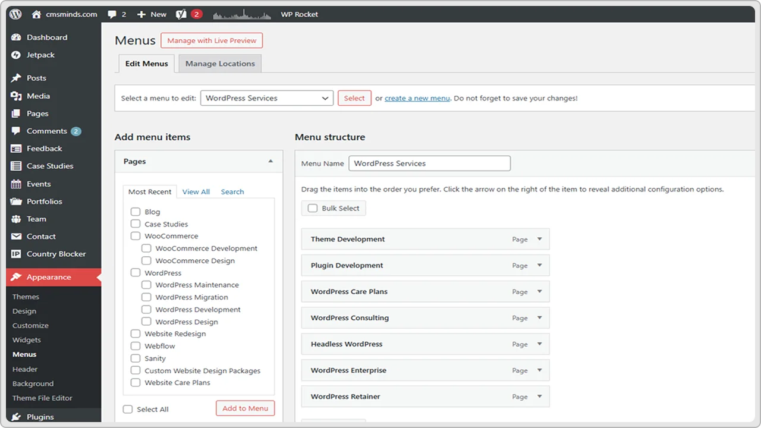Open Widgets under Appearance
The height and width of the screenshot is (428, 761).
(x=27, y=340)
